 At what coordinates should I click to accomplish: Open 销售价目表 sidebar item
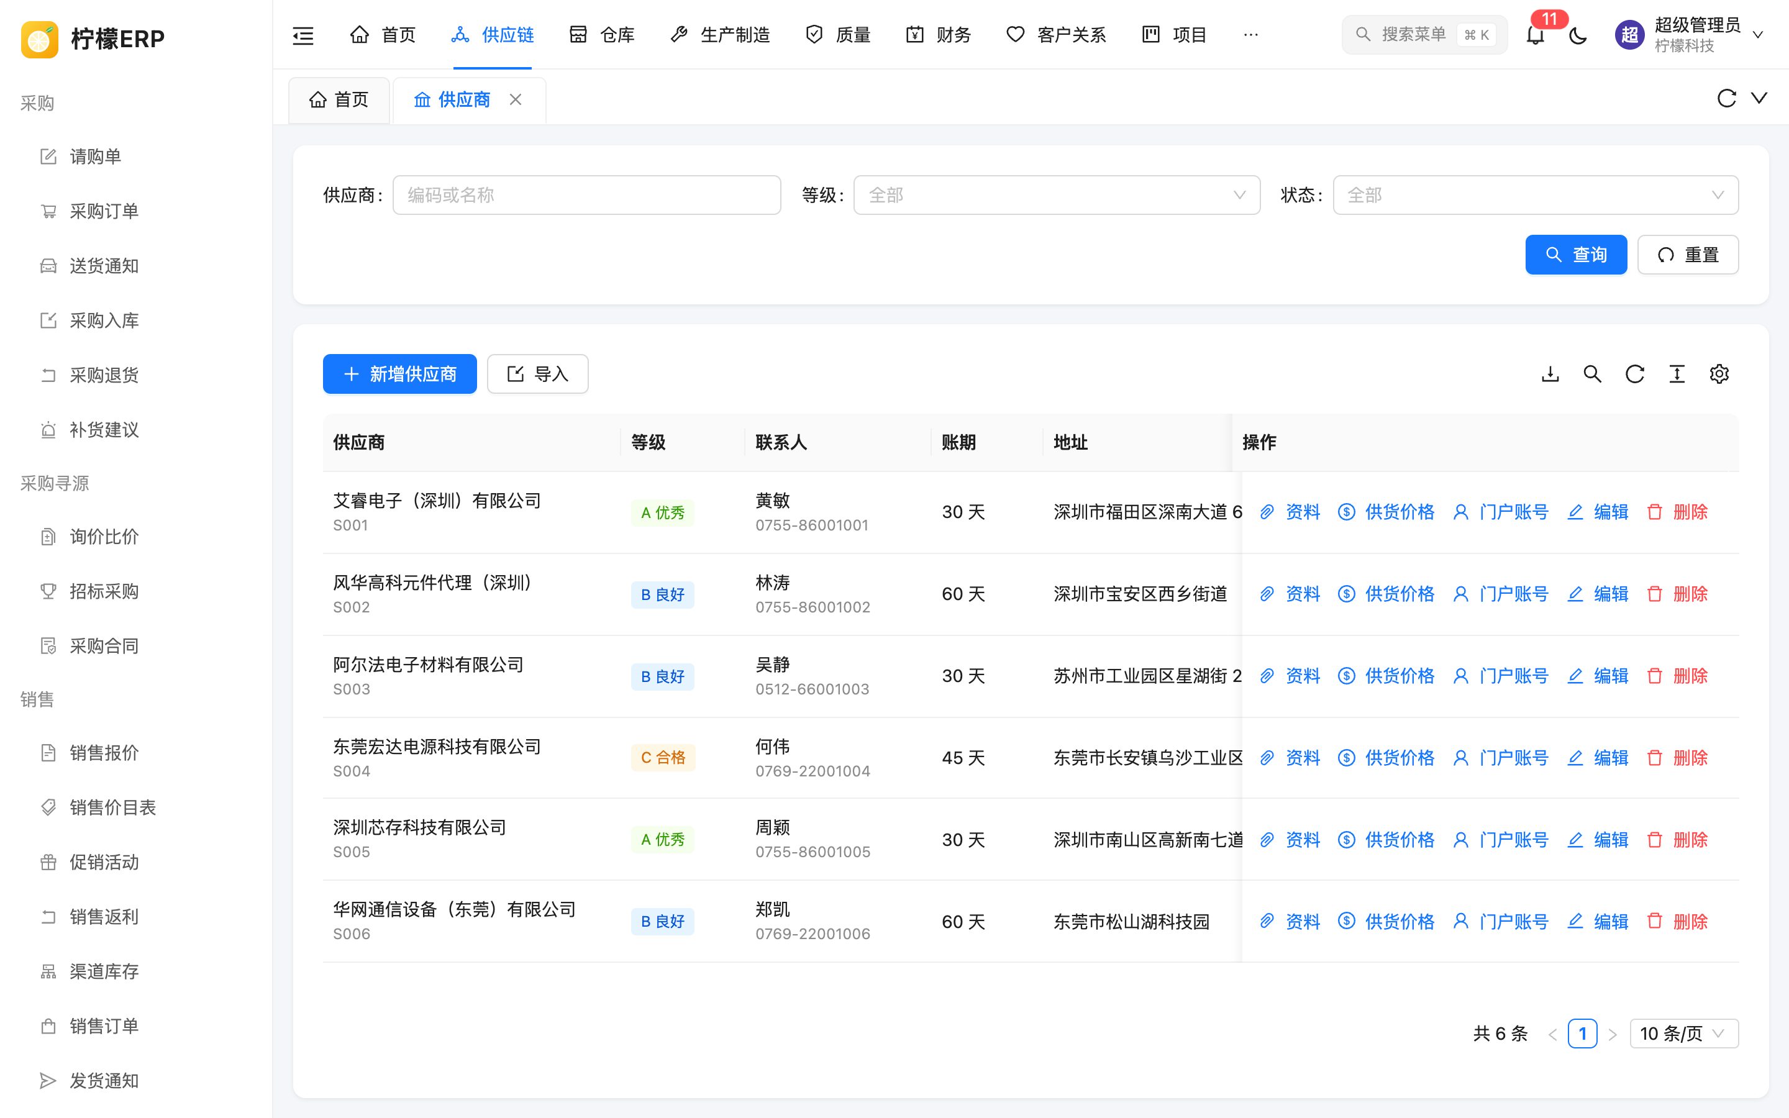pyautogui.click(x=136, y=807)
